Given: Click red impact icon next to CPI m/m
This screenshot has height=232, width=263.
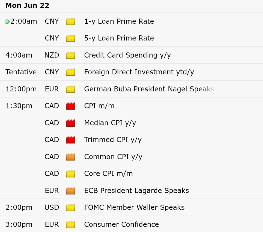Looking at the screenshot, I should point(70,106).
